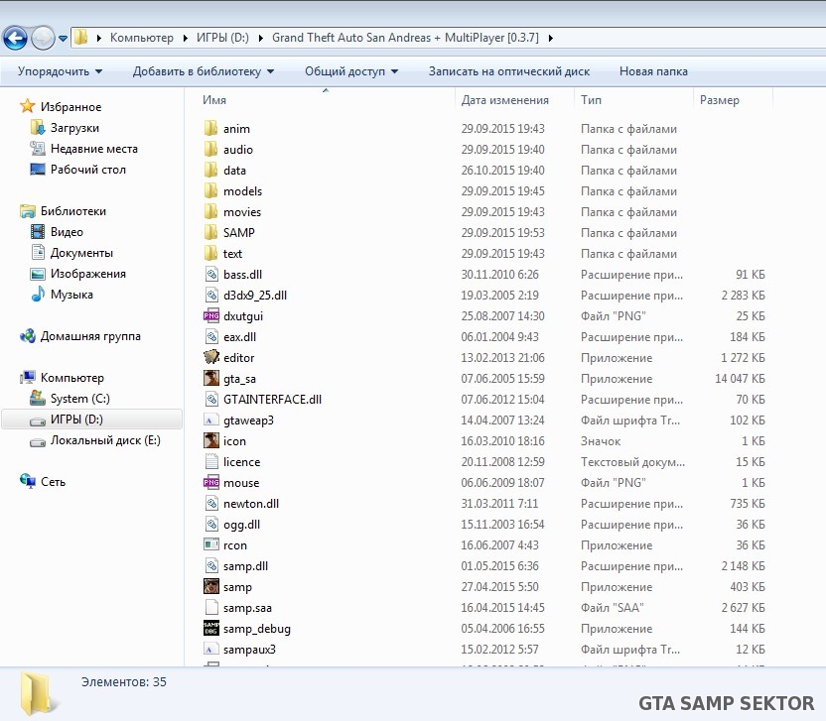
Task: Sort by the Тип column header
Action: (x=591, y=100)
